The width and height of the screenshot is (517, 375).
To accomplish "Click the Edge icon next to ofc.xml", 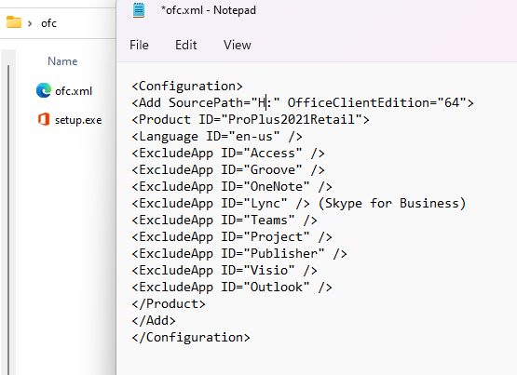I will [44, 90].
